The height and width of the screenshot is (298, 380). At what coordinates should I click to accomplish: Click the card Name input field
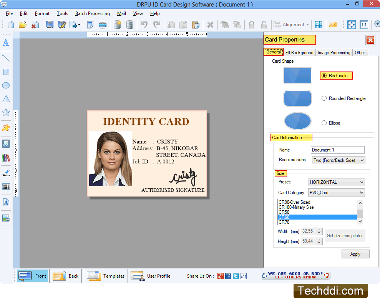click(x=337, y=150)
